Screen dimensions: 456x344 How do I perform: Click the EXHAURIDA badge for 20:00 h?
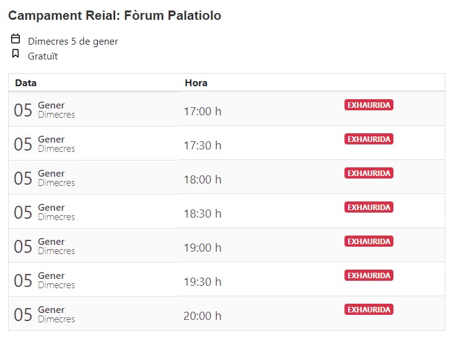coord(369,309)
